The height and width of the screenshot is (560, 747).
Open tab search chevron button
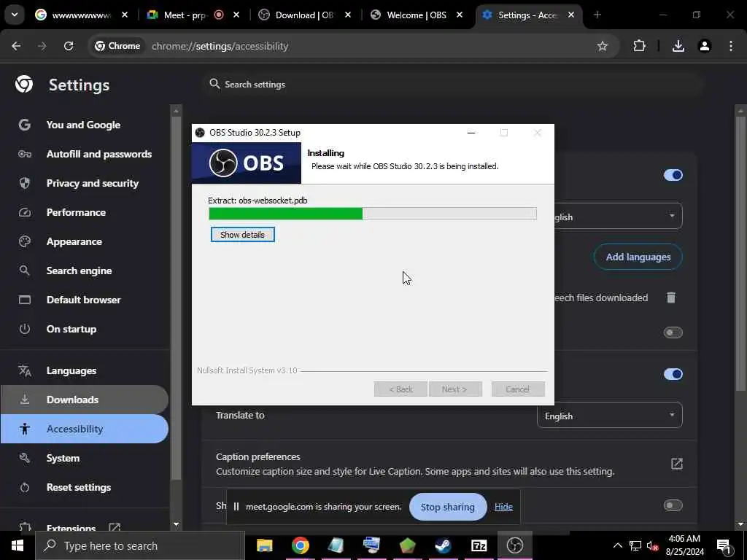click(x=15, y=15)
